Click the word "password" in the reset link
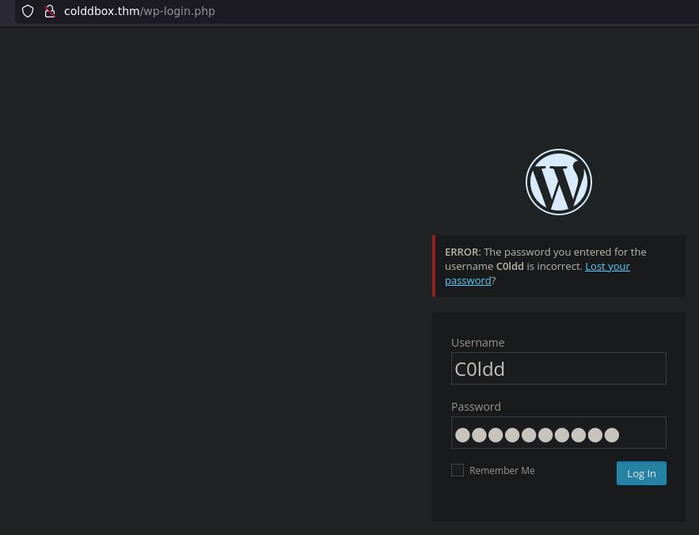699x535 pixels. coord(468,281)
